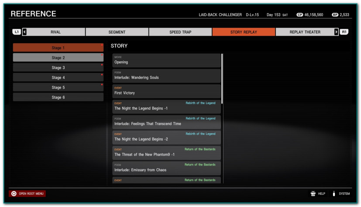The image size is (361, 207).
Task: Click the HELP controller icon
Action: (x=313, y=193)
